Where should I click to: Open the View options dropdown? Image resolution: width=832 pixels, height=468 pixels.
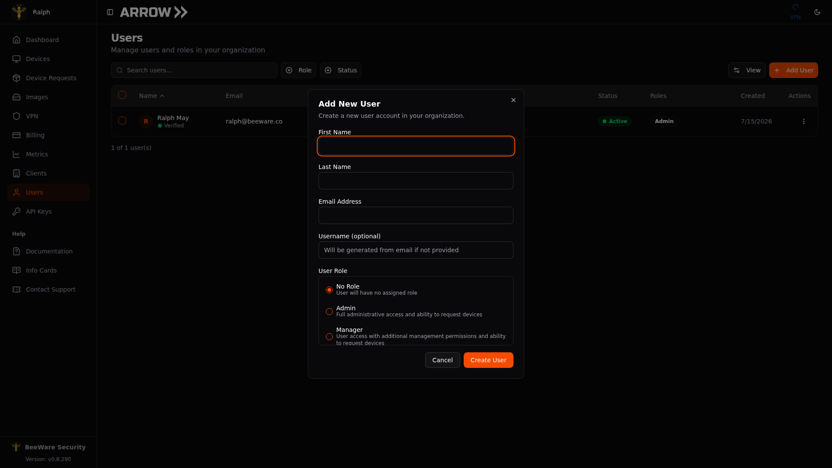tap(747, 70)
